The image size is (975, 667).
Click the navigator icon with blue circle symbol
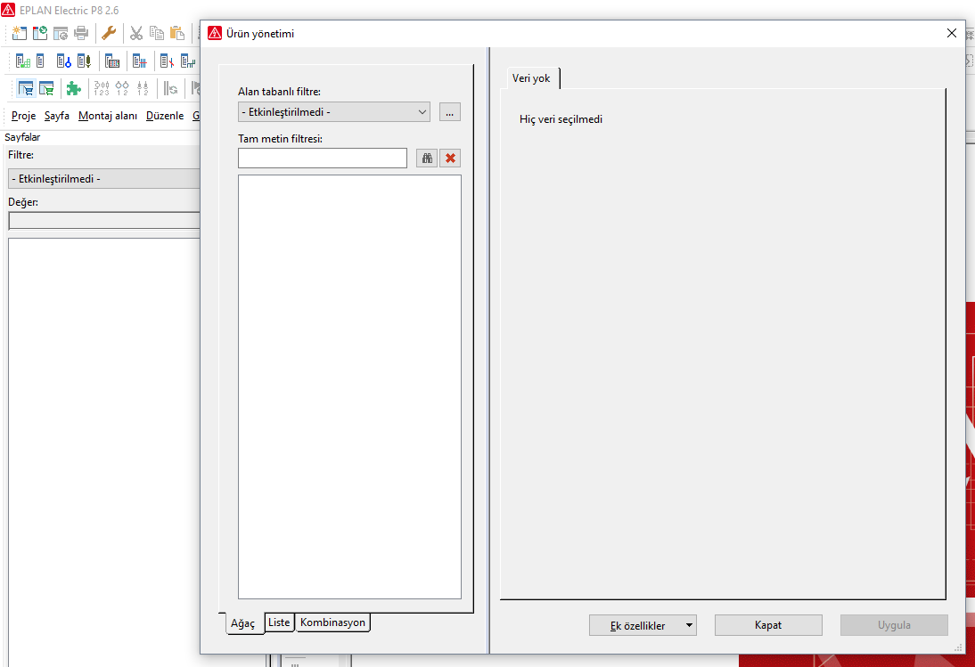[63, 61]
